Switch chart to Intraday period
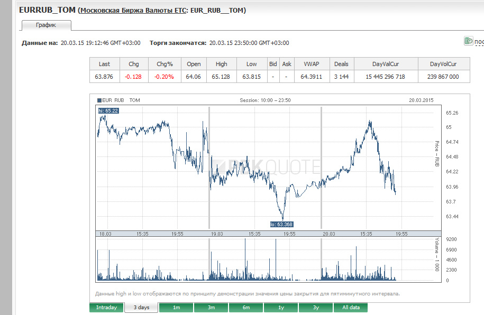The image size is (484, 315). (x=107, y=307)
